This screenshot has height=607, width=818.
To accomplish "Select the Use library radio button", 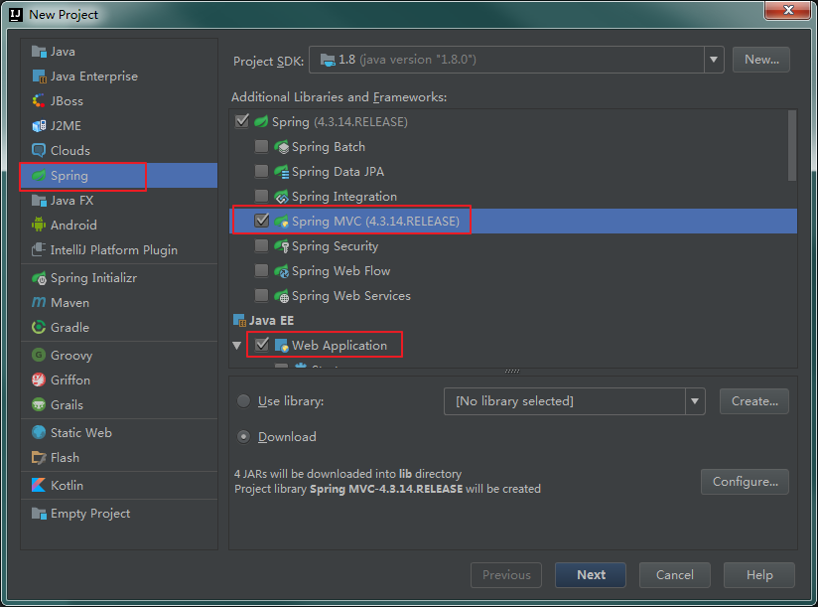I will point(243,401).
